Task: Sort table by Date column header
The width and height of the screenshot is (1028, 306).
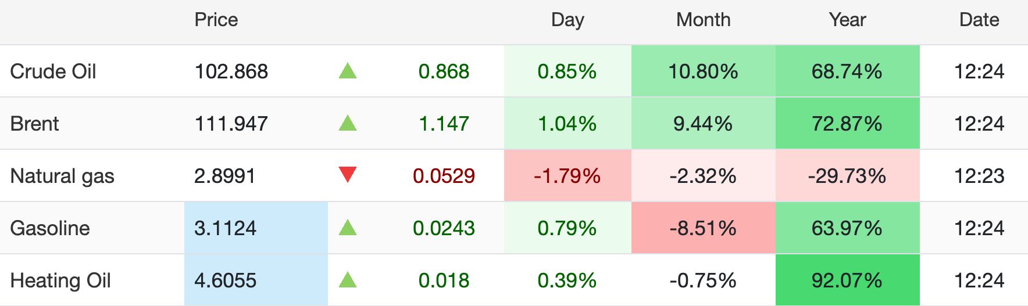Action: (x=979, y=20)
